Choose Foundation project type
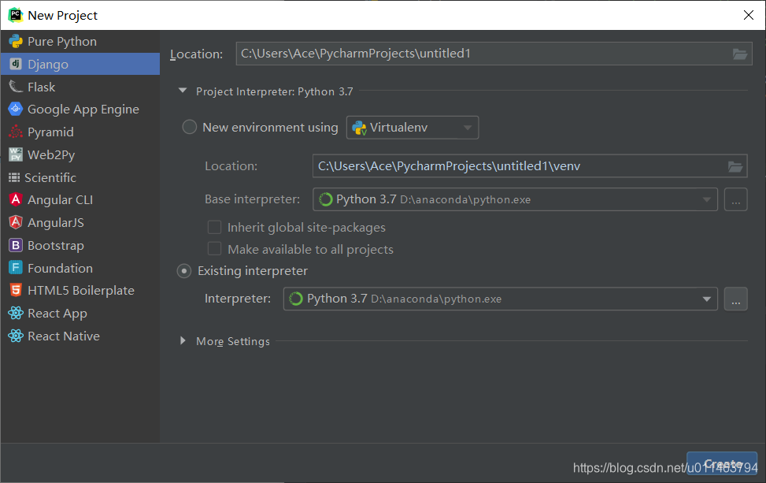The width and height of the screenshot is (766, 483). tap(80, 268)
